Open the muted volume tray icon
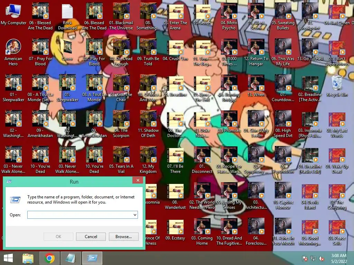Screen dimensions: 354x265 click(322, 258)
